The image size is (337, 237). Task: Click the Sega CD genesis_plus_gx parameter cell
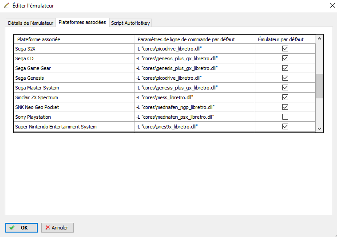pyautogui.click(x=195, y=58)
